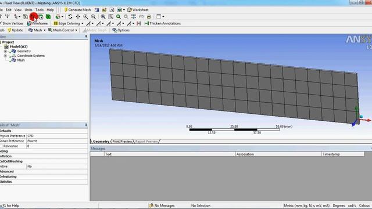Select the vertex selection filter icon

[x=25, y=17]
